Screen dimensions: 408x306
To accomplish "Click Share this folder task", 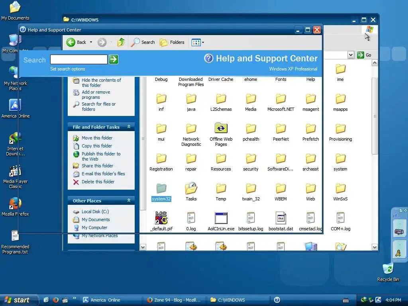I will click(x=97, y=166).
